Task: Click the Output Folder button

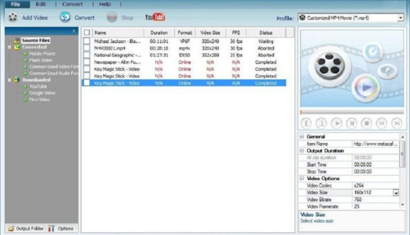Action: click(26, 228)
